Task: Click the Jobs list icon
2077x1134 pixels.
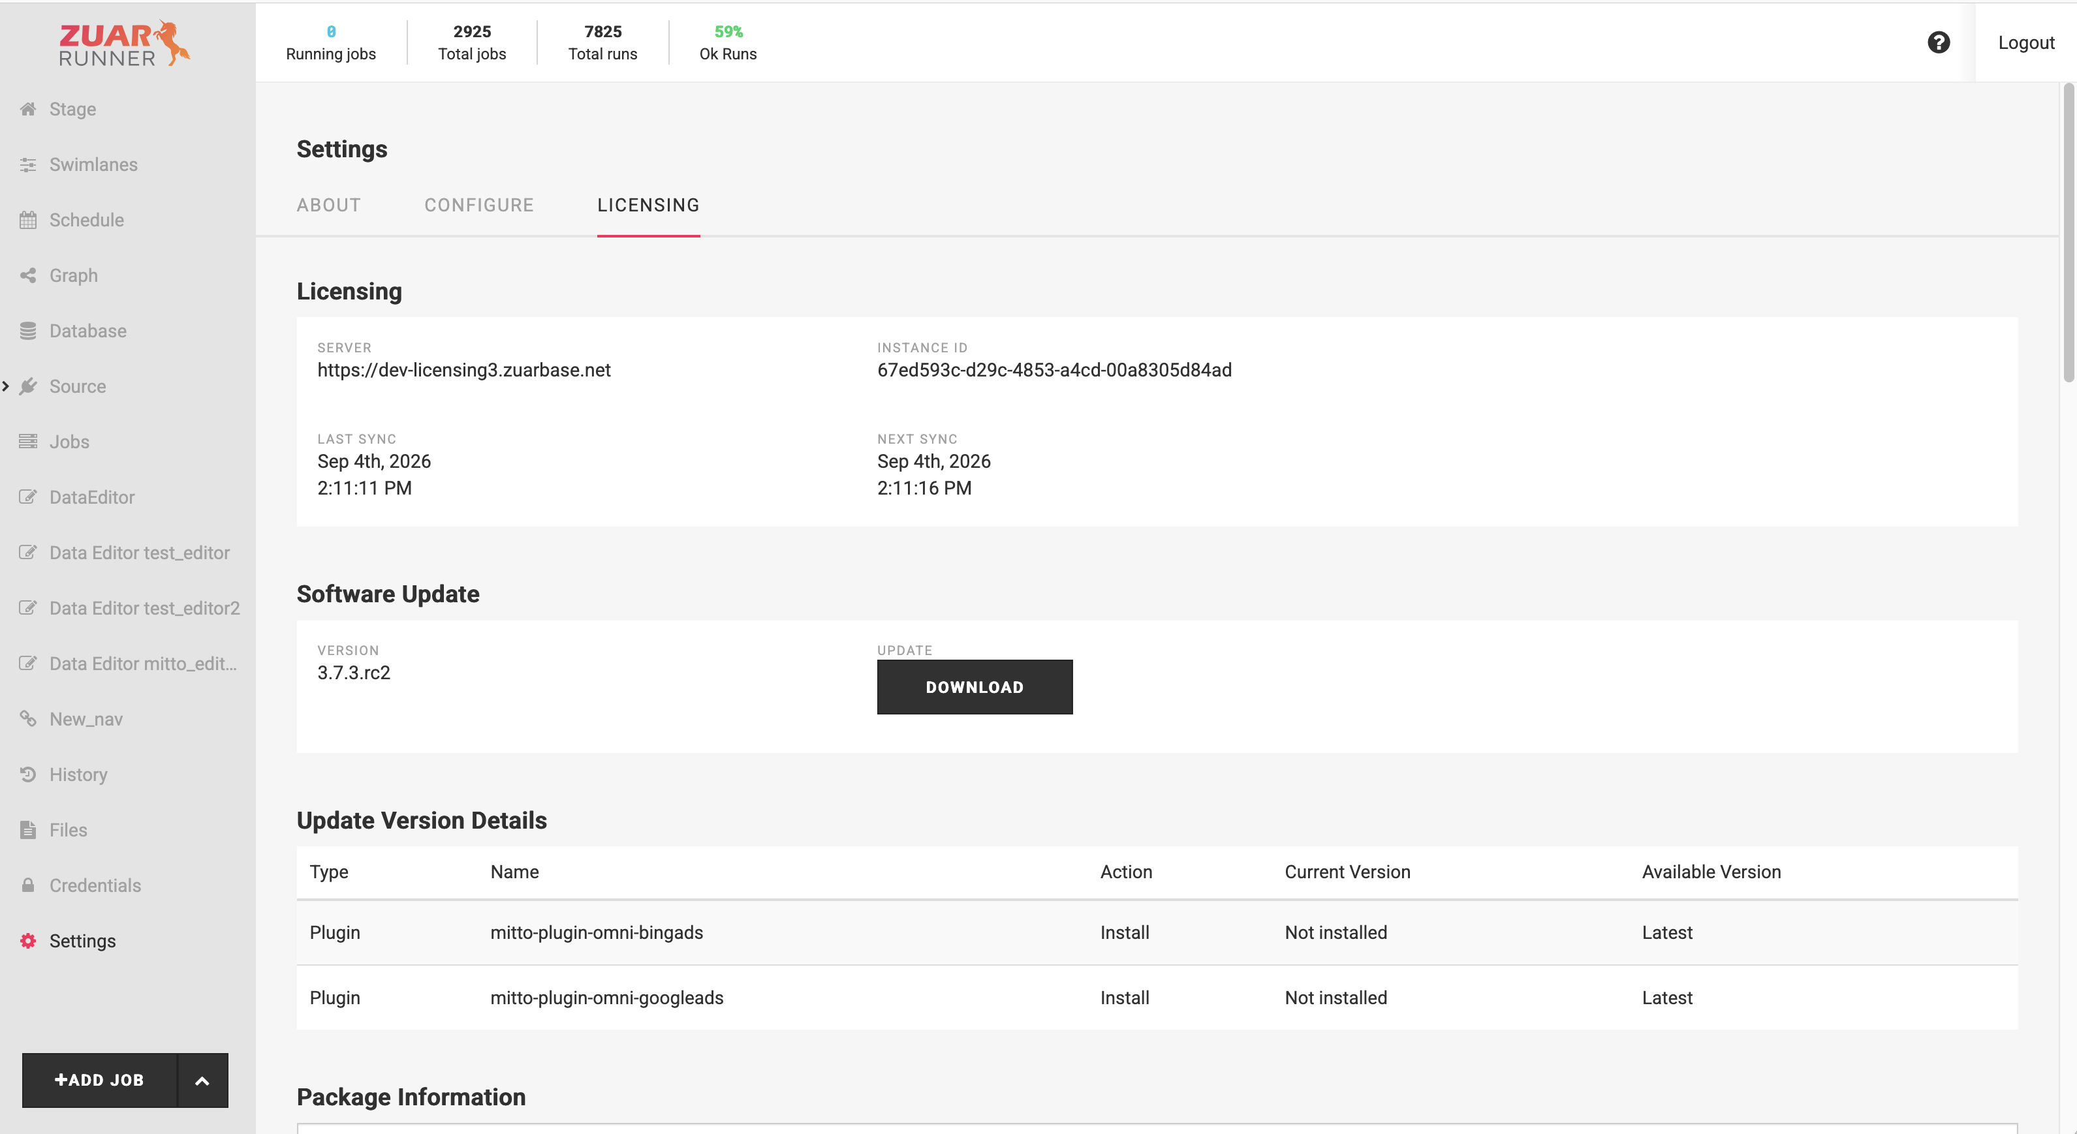Action: click(x=28, y=442)
